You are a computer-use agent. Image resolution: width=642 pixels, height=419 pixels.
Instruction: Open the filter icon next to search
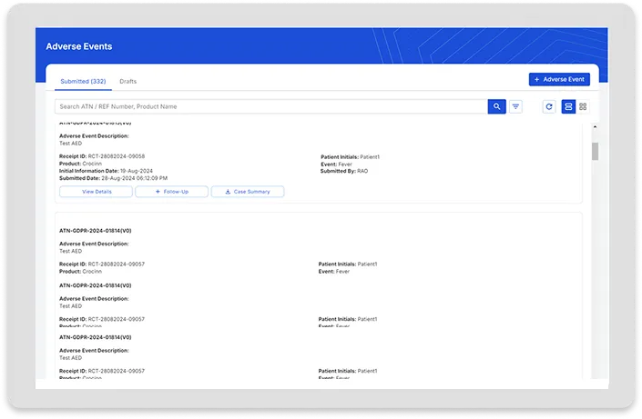515,106
